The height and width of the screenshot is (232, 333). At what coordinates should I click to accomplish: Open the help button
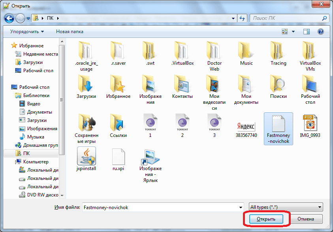pyautogui.click(x=320, y=32)
